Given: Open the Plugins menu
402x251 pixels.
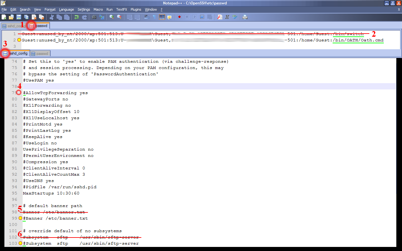Looking at the screenshot, I should [x=136, y=10].
